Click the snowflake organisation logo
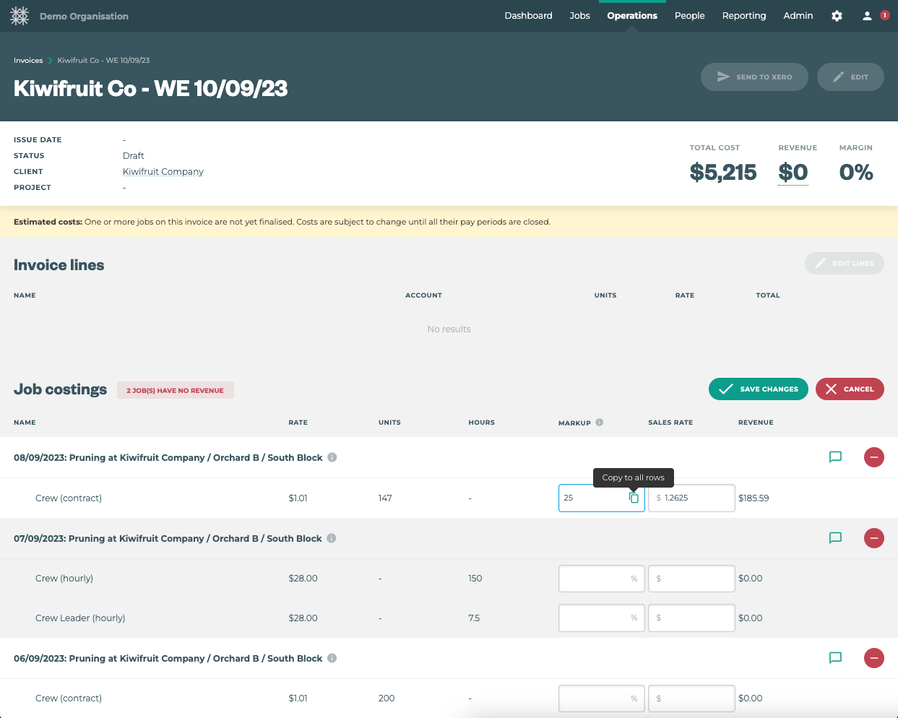 click(x=20, y=16)
